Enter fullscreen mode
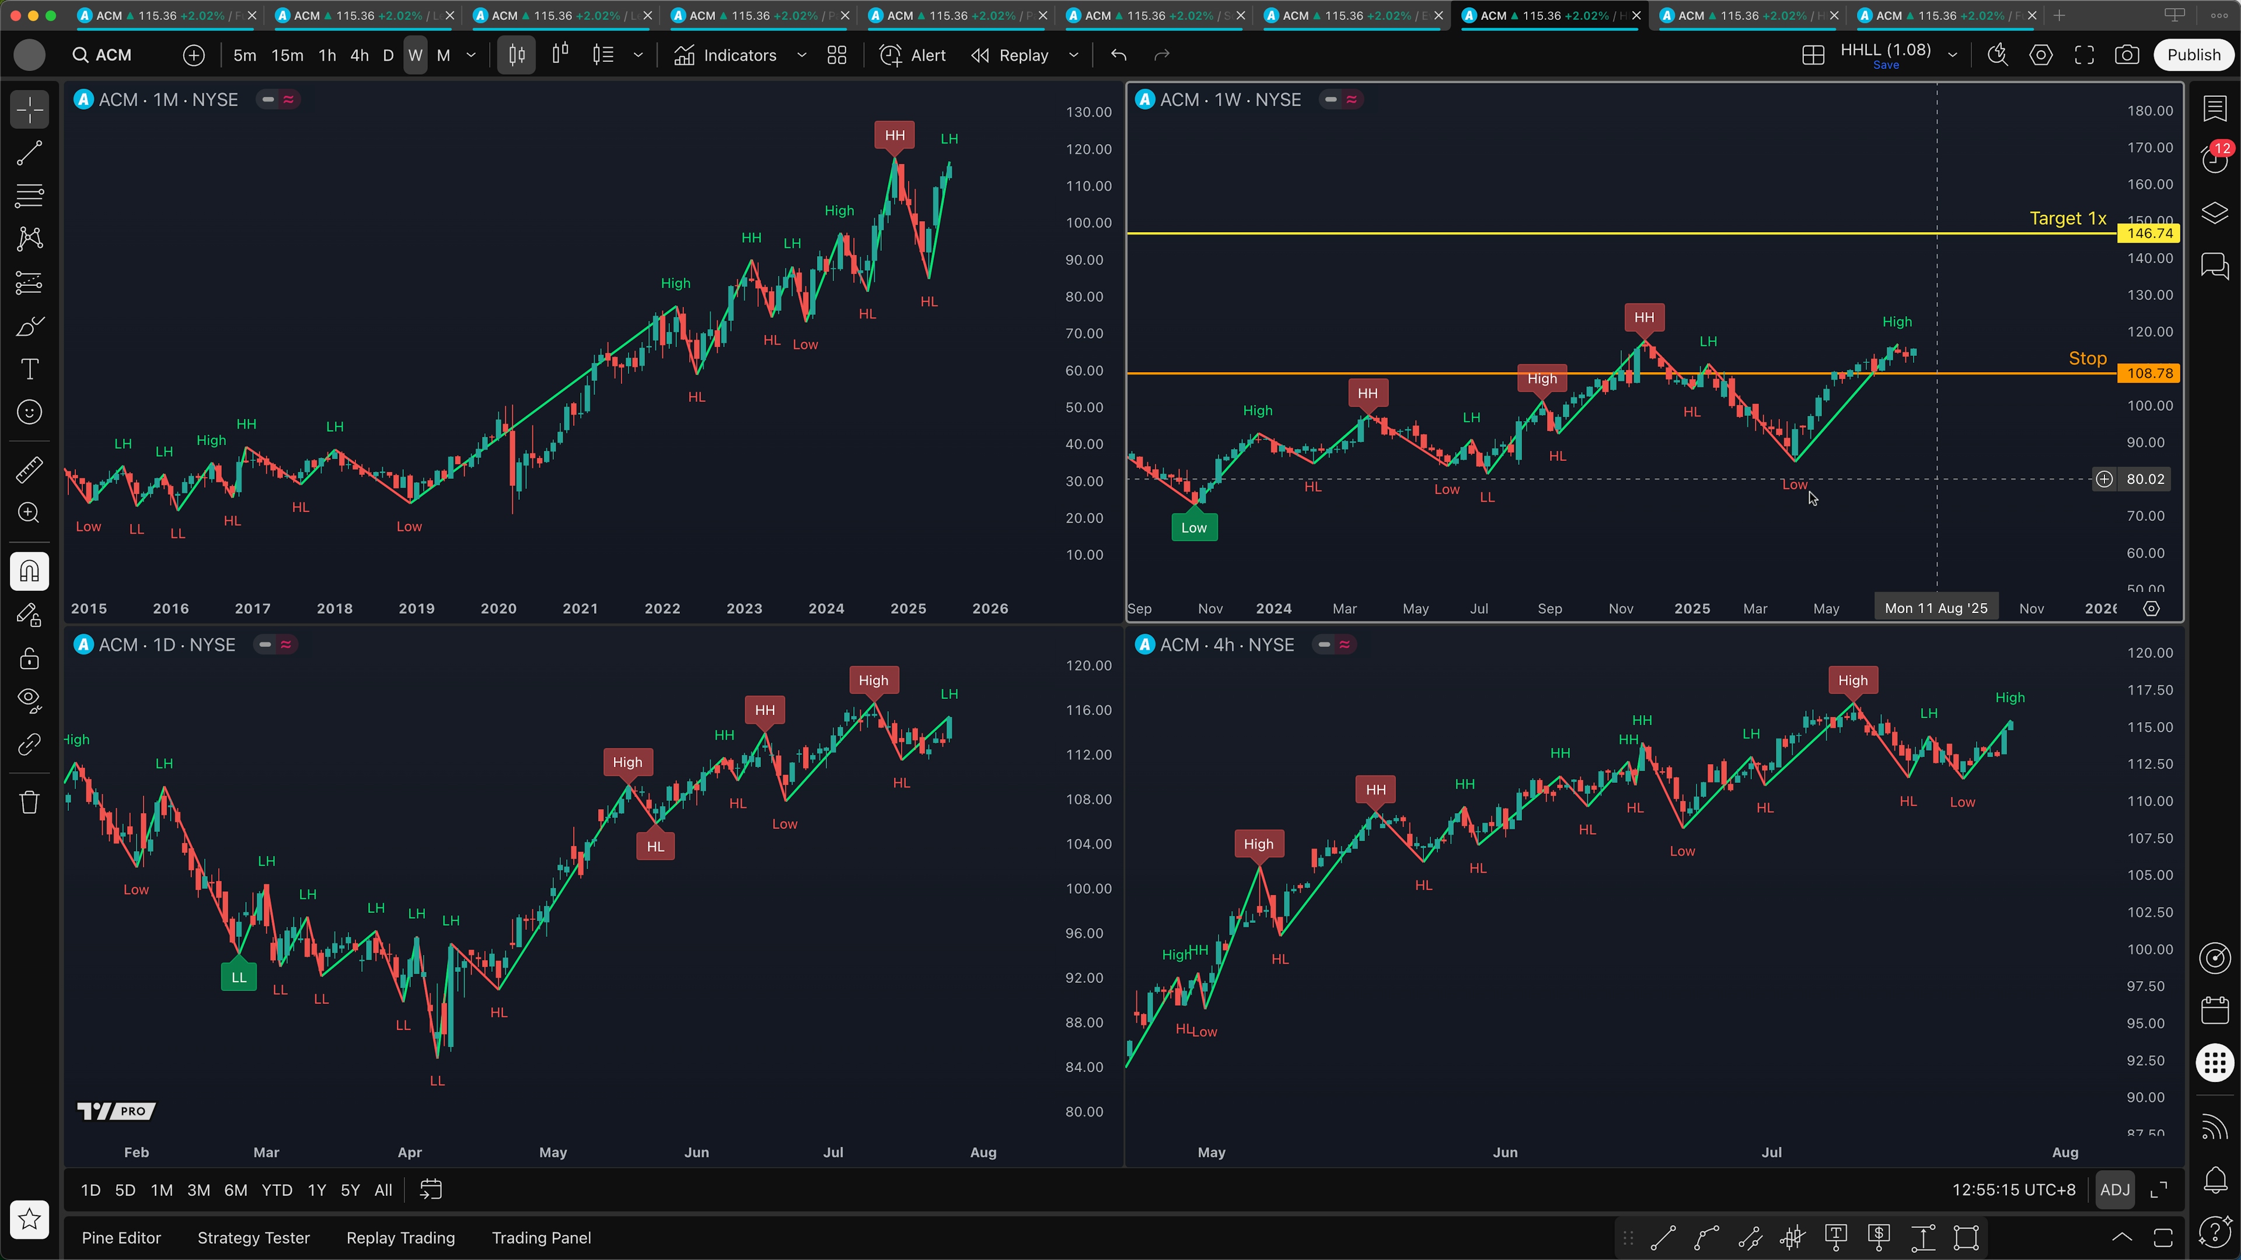Screen dimensions: 2241x1260 pos(2085,55)
